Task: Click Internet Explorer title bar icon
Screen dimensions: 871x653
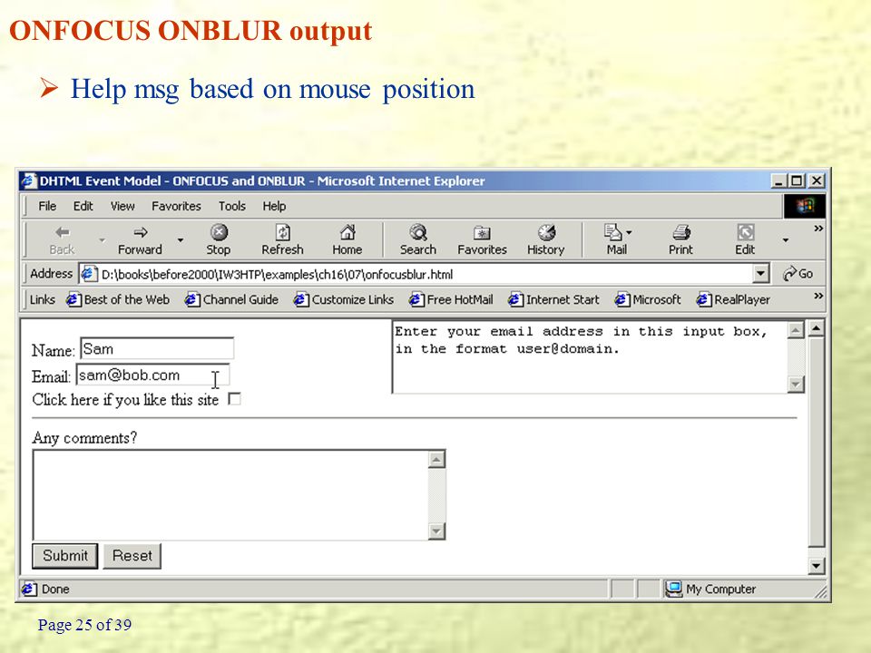Action: click(x=28, y=181)
